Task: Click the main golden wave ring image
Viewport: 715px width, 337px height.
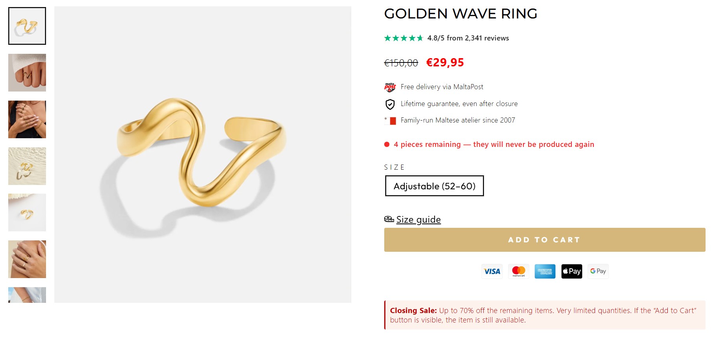Action: 203,154
